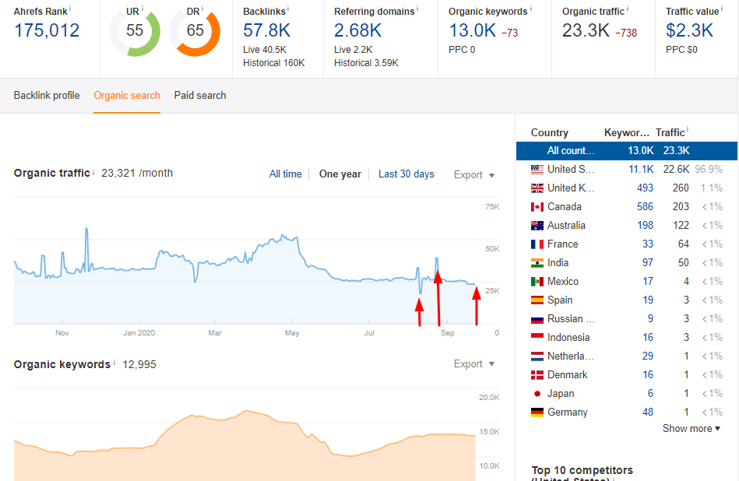Screen dimensions: 739x481
Task: Click the Germany flag icon
Action: point(537,413)
